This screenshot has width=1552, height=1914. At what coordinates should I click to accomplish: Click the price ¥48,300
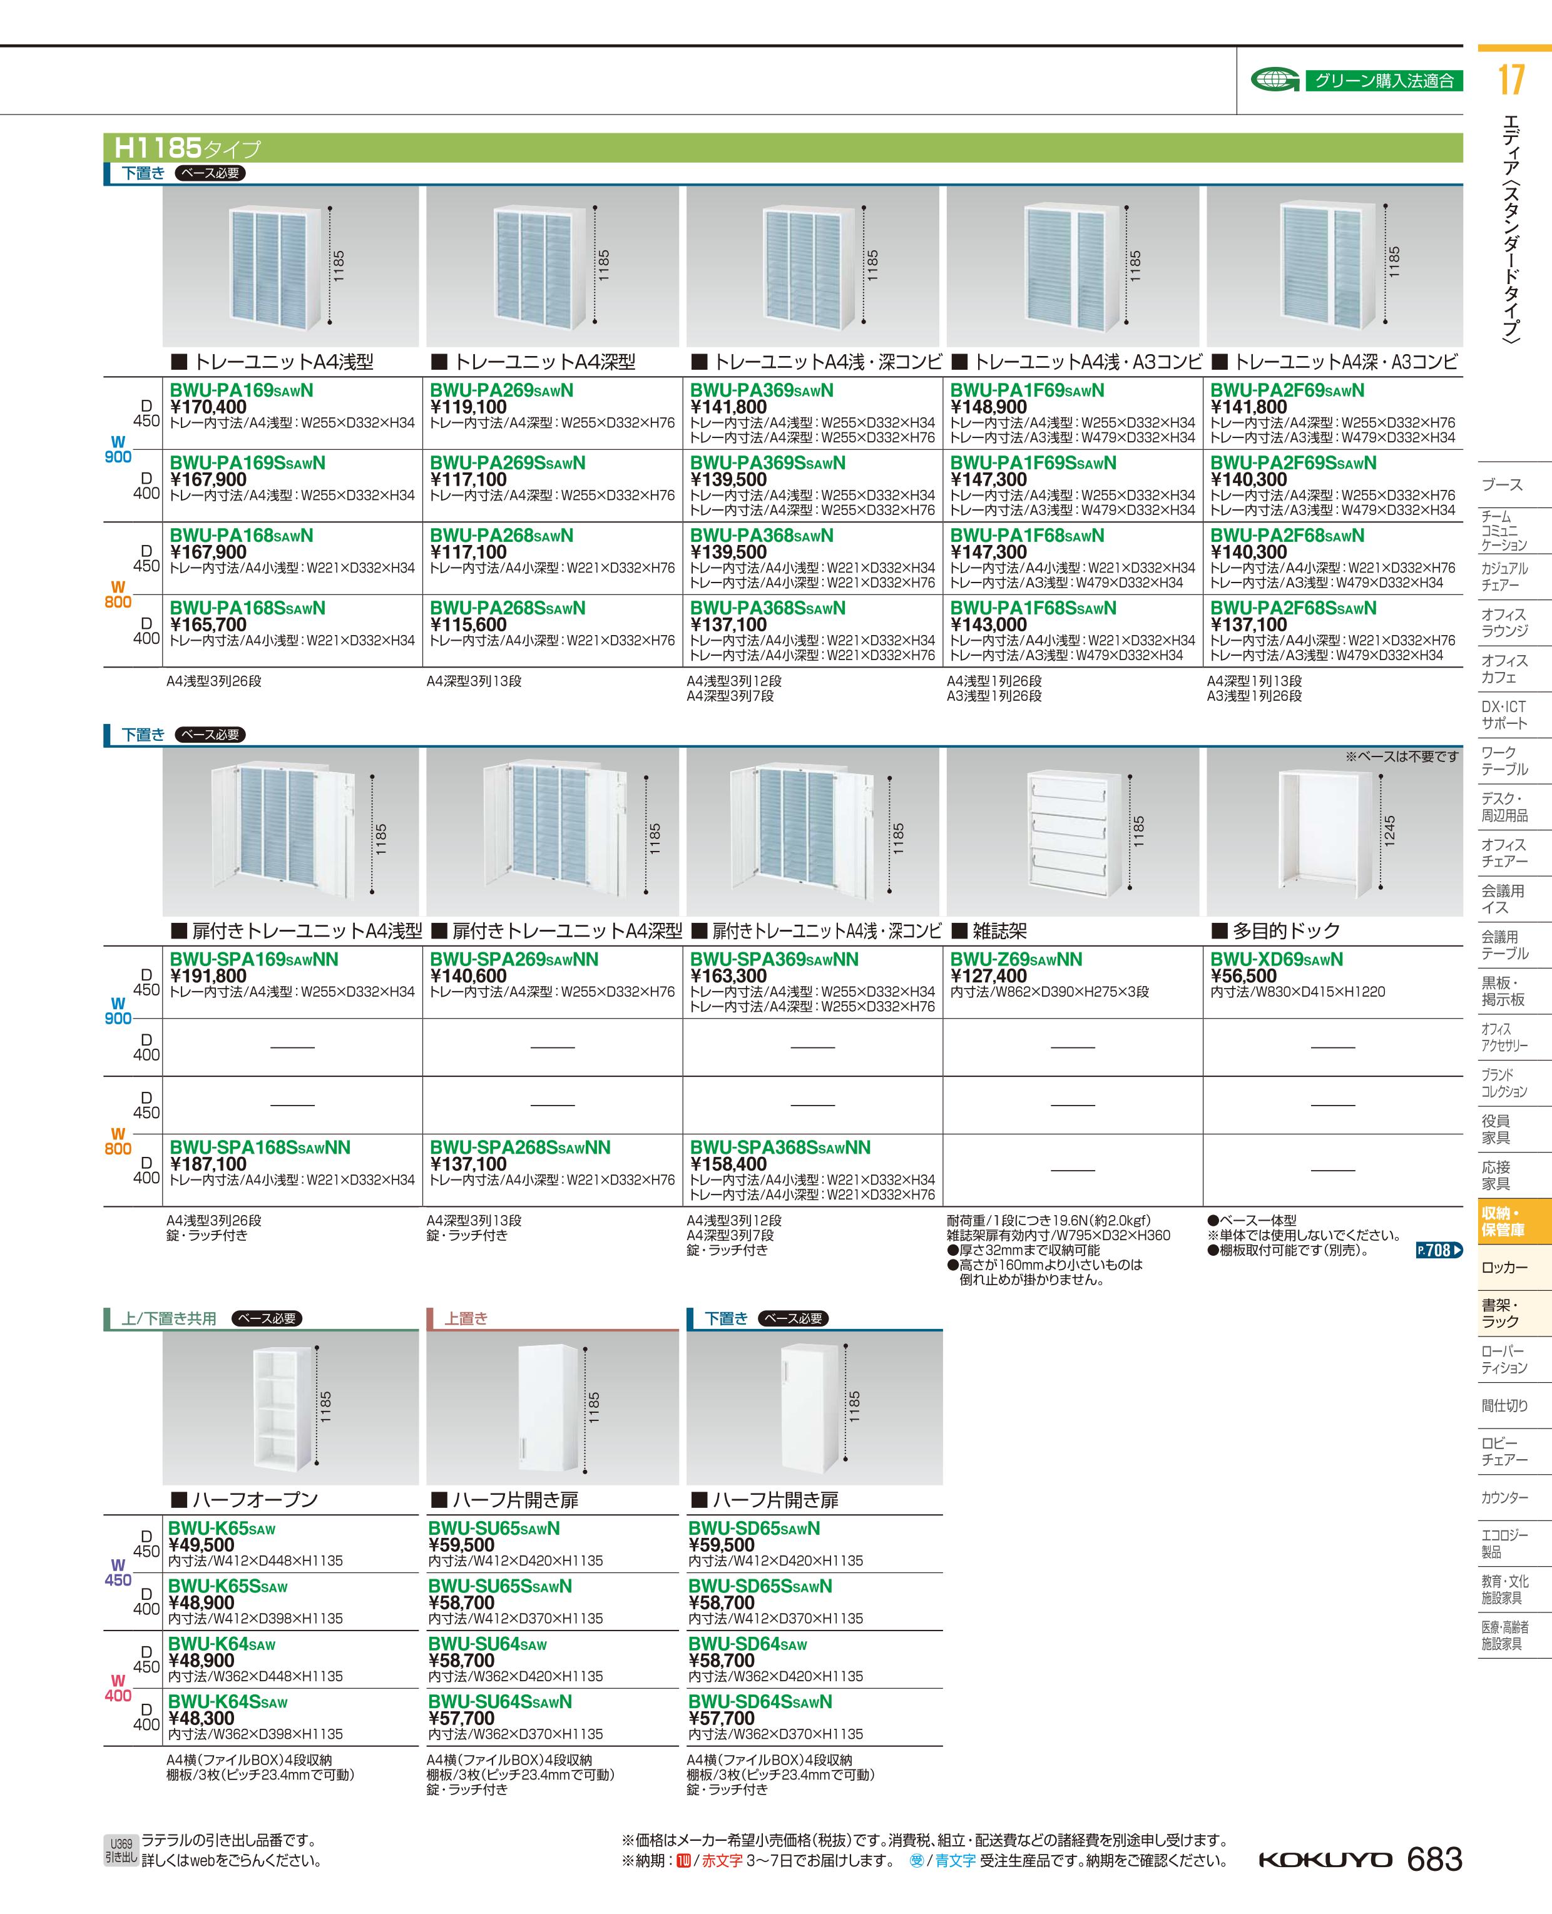201,1718
